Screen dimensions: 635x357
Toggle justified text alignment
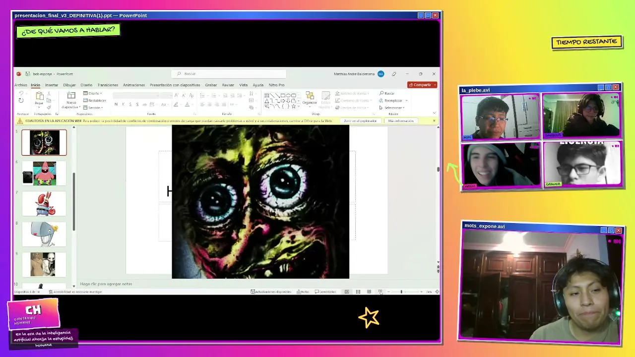click(223, 105)
